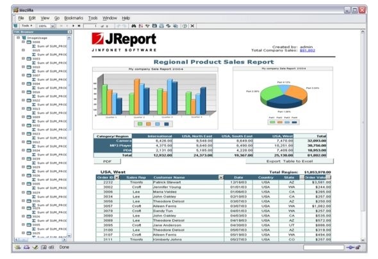
Task: Click the help question mark toolbar icon
Action: point(185,26)
